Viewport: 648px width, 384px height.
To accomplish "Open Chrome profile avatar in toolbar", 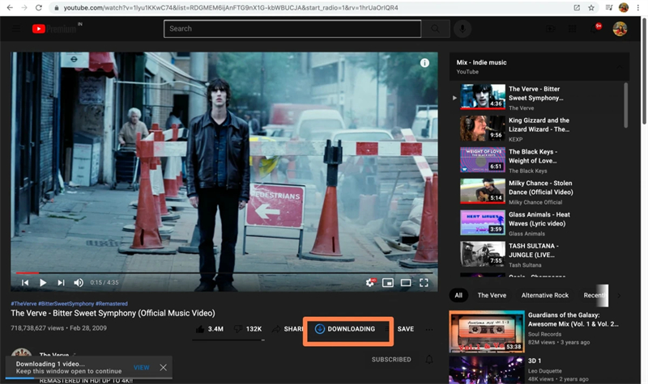I will tap(624, 7).
